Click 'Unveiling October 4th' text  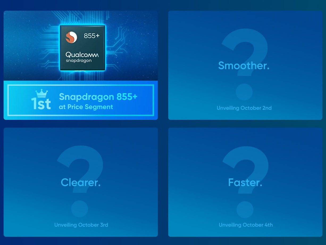(x=246, y=225)
